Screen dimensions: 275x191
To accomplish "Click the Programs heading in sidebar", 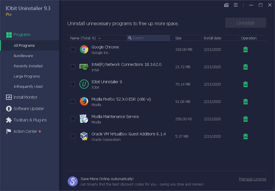I will [x=22, y=35].
